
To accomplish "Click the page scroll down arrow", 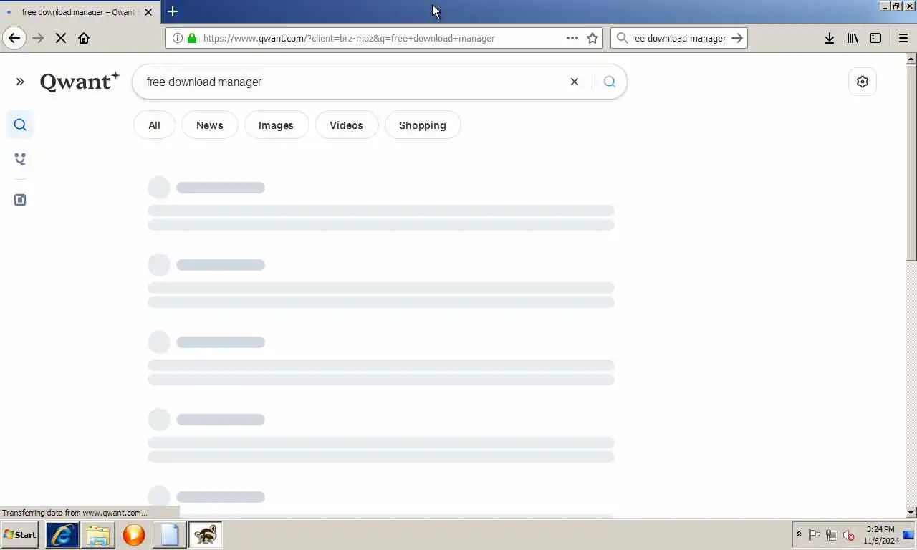I will 911,512.
